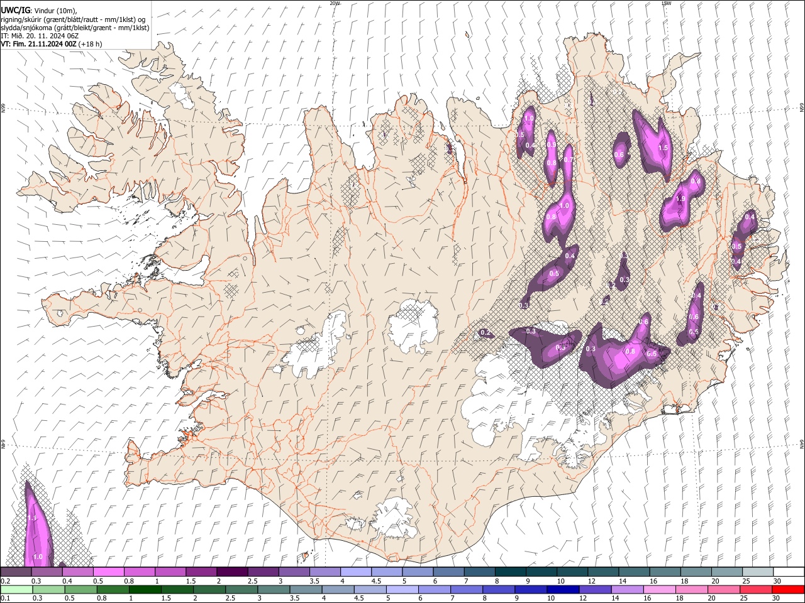Click the upper legend swatch starting at 0.8
805x603 pixels.
[x=140, y=572]
